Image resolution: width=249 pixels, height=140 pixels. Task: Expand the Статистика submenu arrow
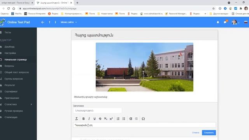(x=31, y=105)
